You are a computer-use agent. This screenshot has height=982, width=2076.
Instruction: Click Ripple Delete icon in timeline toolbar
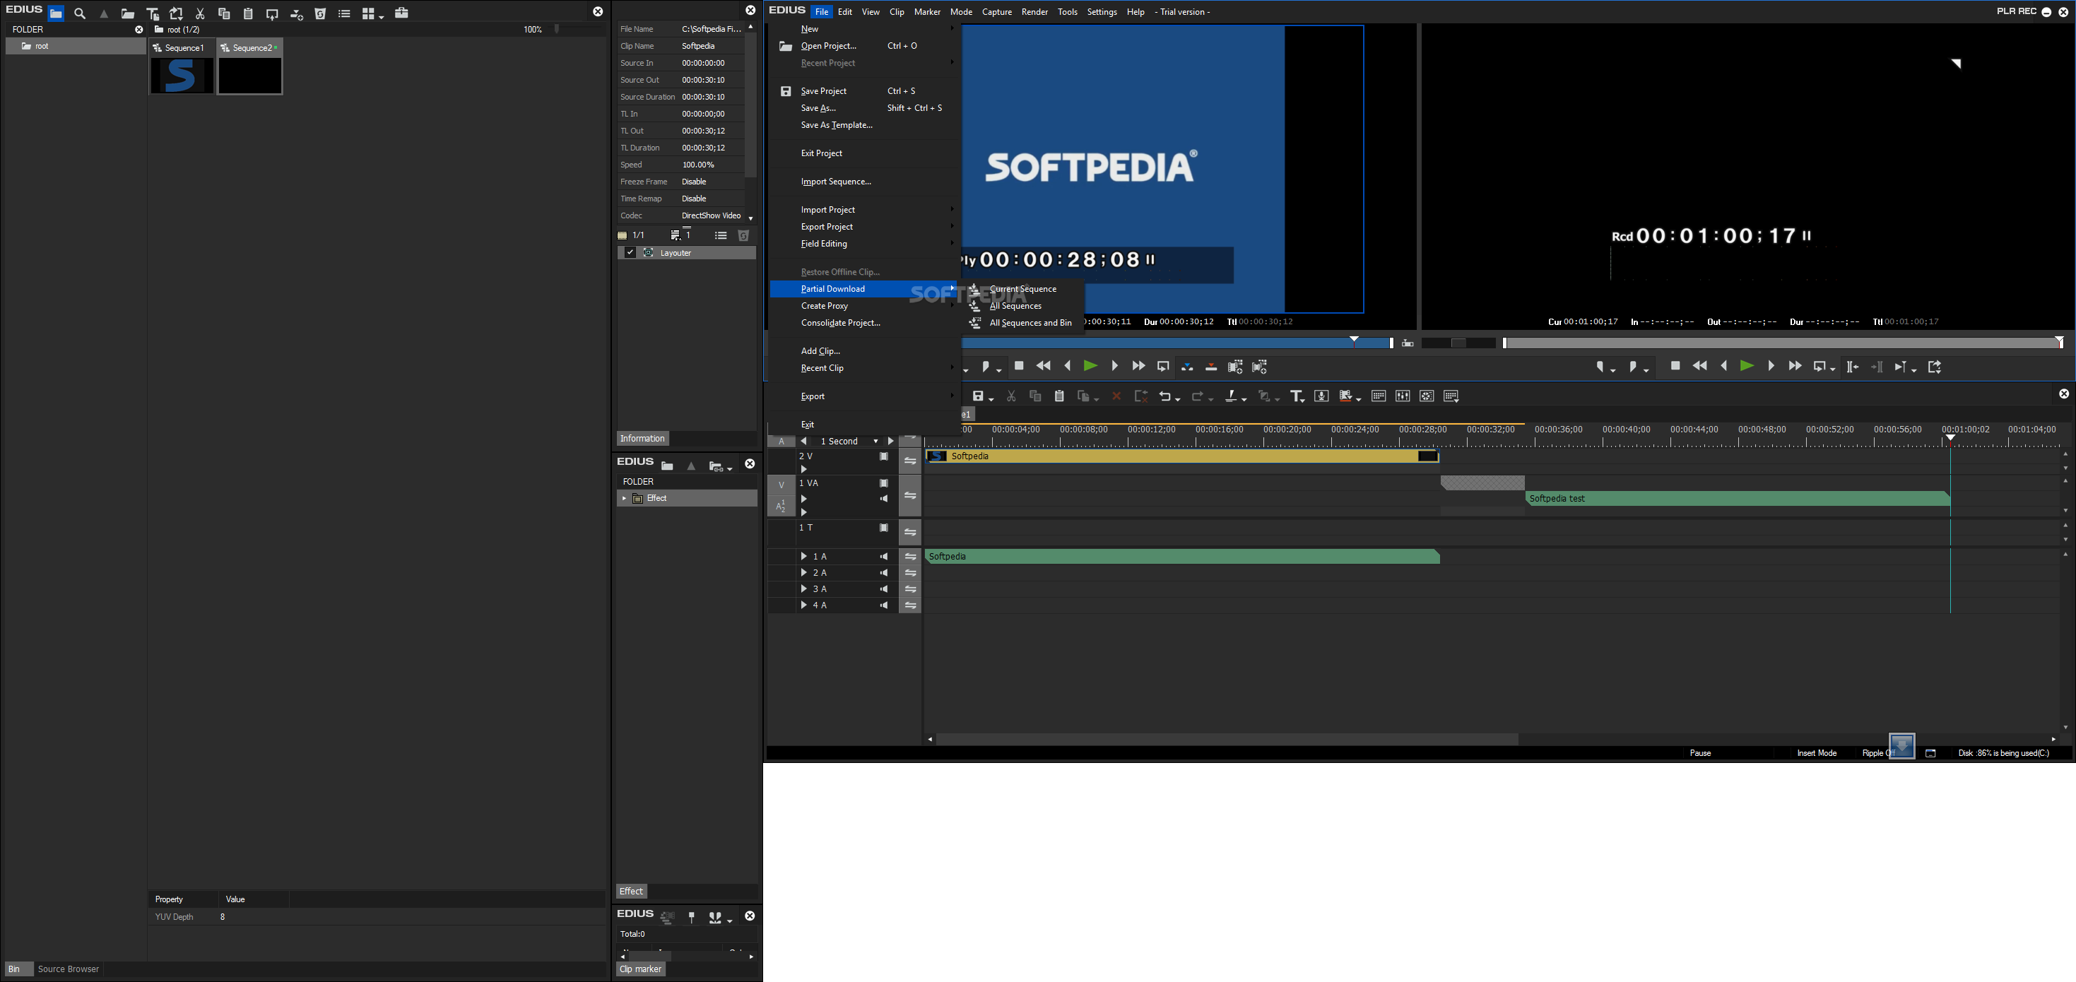click(x=1141, y=396)
